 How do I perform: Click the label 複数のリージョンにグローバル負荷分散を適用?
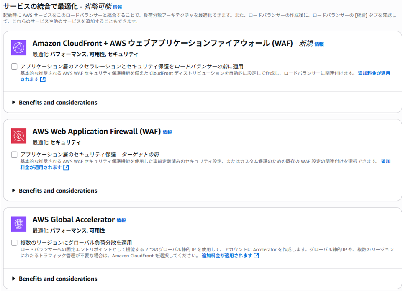(x=76, y=243)
